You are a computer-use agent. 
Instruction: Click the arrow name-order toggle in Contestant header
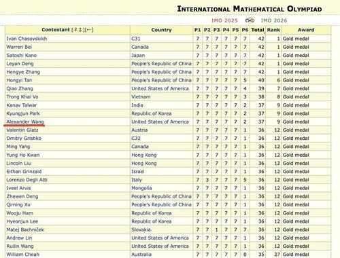pos(88,30)
